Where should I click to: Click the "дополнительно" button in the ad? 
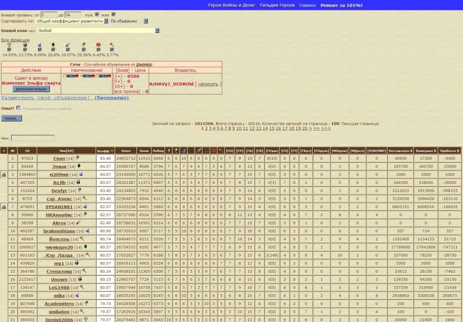click(31, 89)
